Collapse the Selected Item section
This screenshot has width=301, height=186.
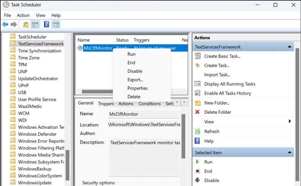[x=289, y=153]
